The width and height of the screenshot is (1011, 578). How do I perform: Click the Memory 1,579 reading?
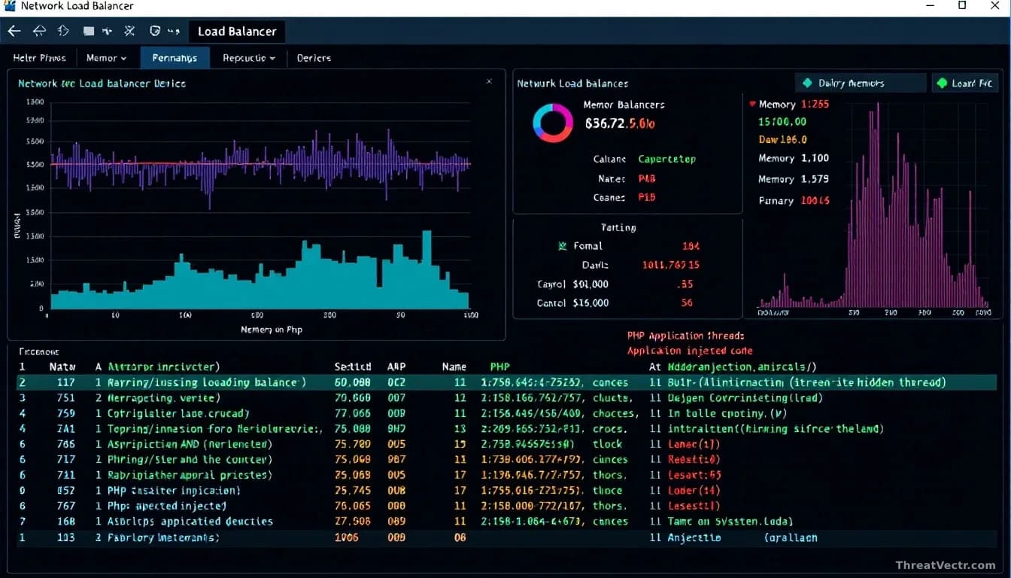pos(794,179)
